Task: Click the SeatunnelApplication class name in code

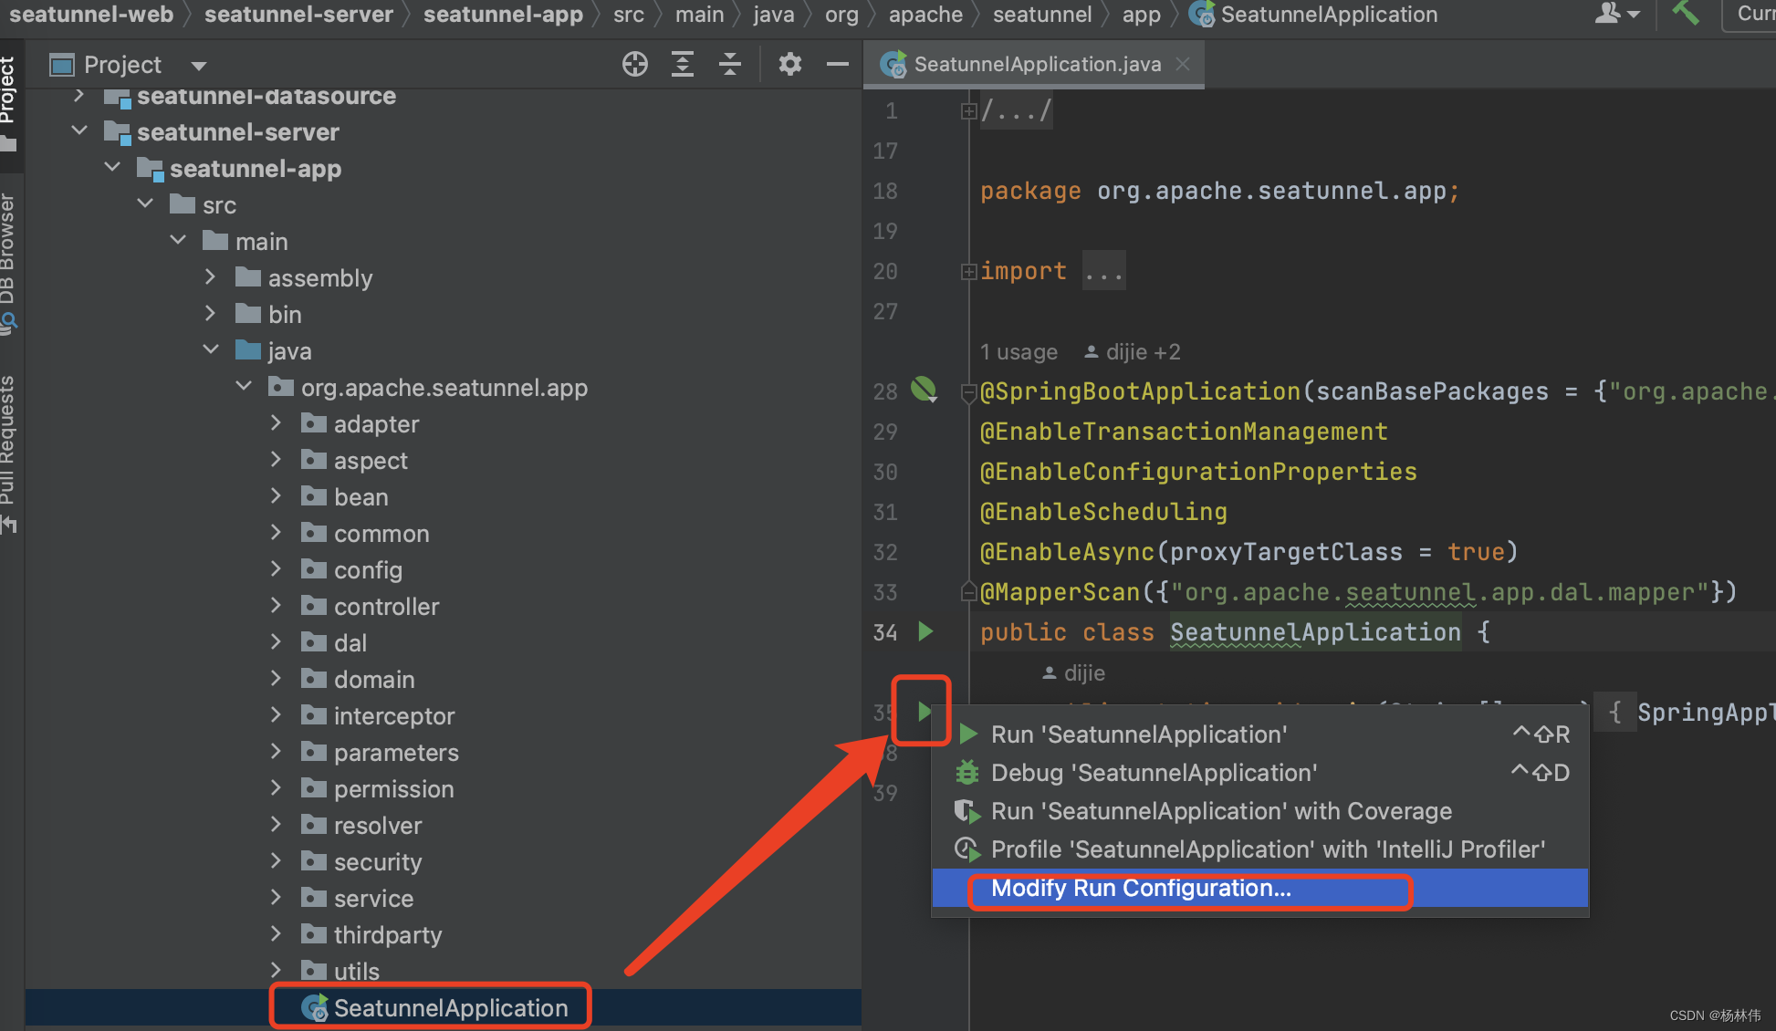Action: point(1315,631)
